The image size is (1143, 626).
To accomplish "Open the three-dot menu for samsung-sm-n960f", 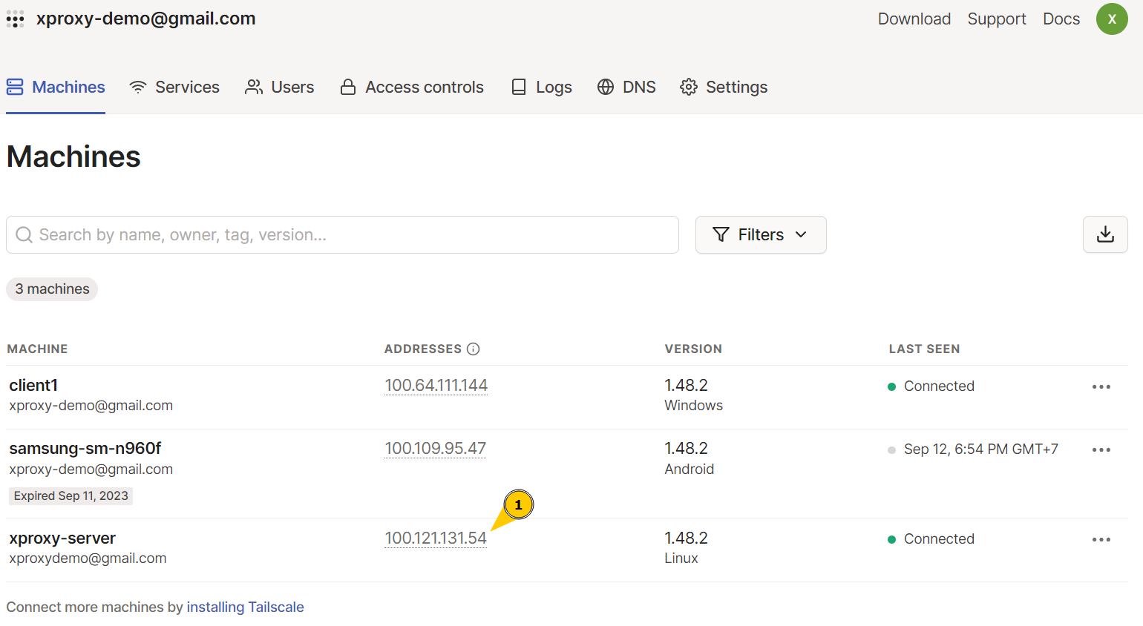I will tap(1101, 449).
